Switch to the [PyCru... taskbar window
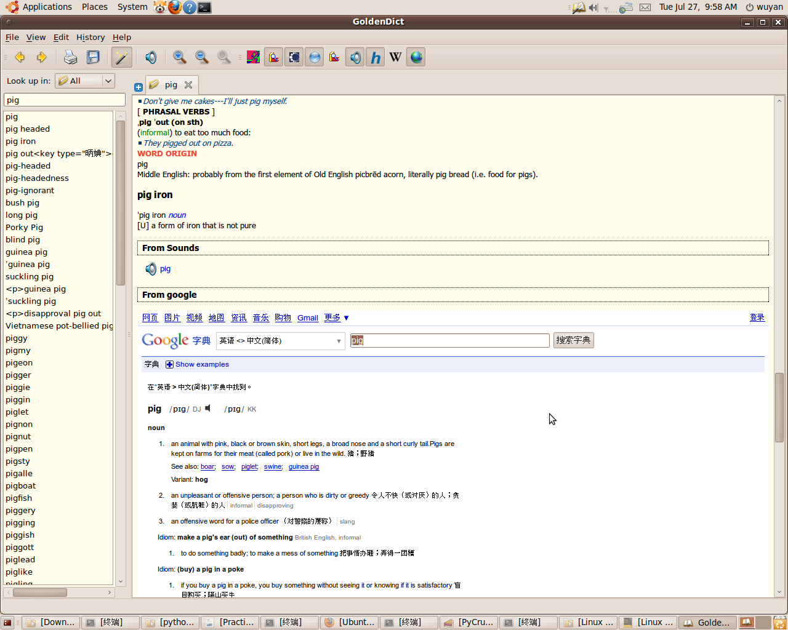The width and height of the screenshot is (788, 630). click(469, 622)
